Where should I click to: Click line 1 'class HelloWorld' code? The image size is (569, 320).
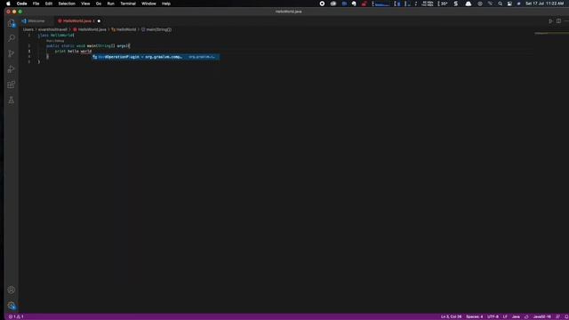[x=56, y=36]
